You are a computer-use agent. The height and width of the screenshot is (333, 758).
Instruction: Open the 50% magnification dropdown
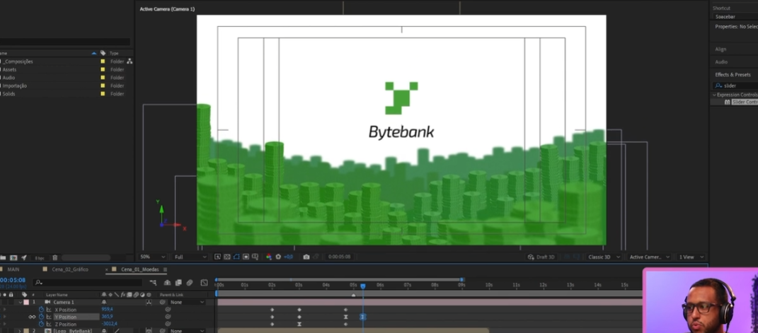152,257
